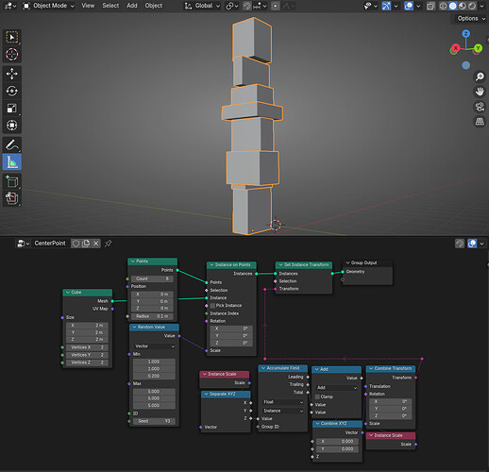Click the fake user shield icon
489x472 pixels.
pyautogui.click(x=76, y=244)
